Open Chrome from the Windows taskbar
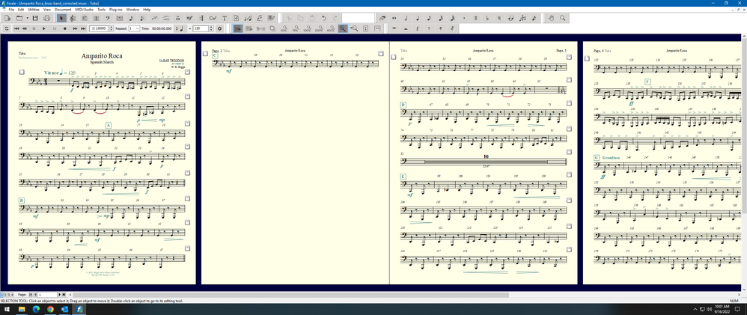 click(x=50, y=309)
